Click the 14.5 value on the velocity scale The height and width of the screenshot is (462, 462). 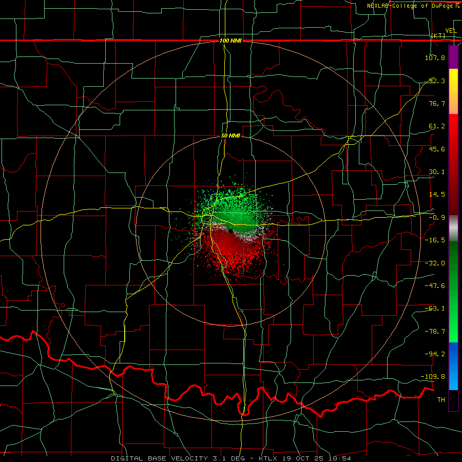tap(437, 195)
